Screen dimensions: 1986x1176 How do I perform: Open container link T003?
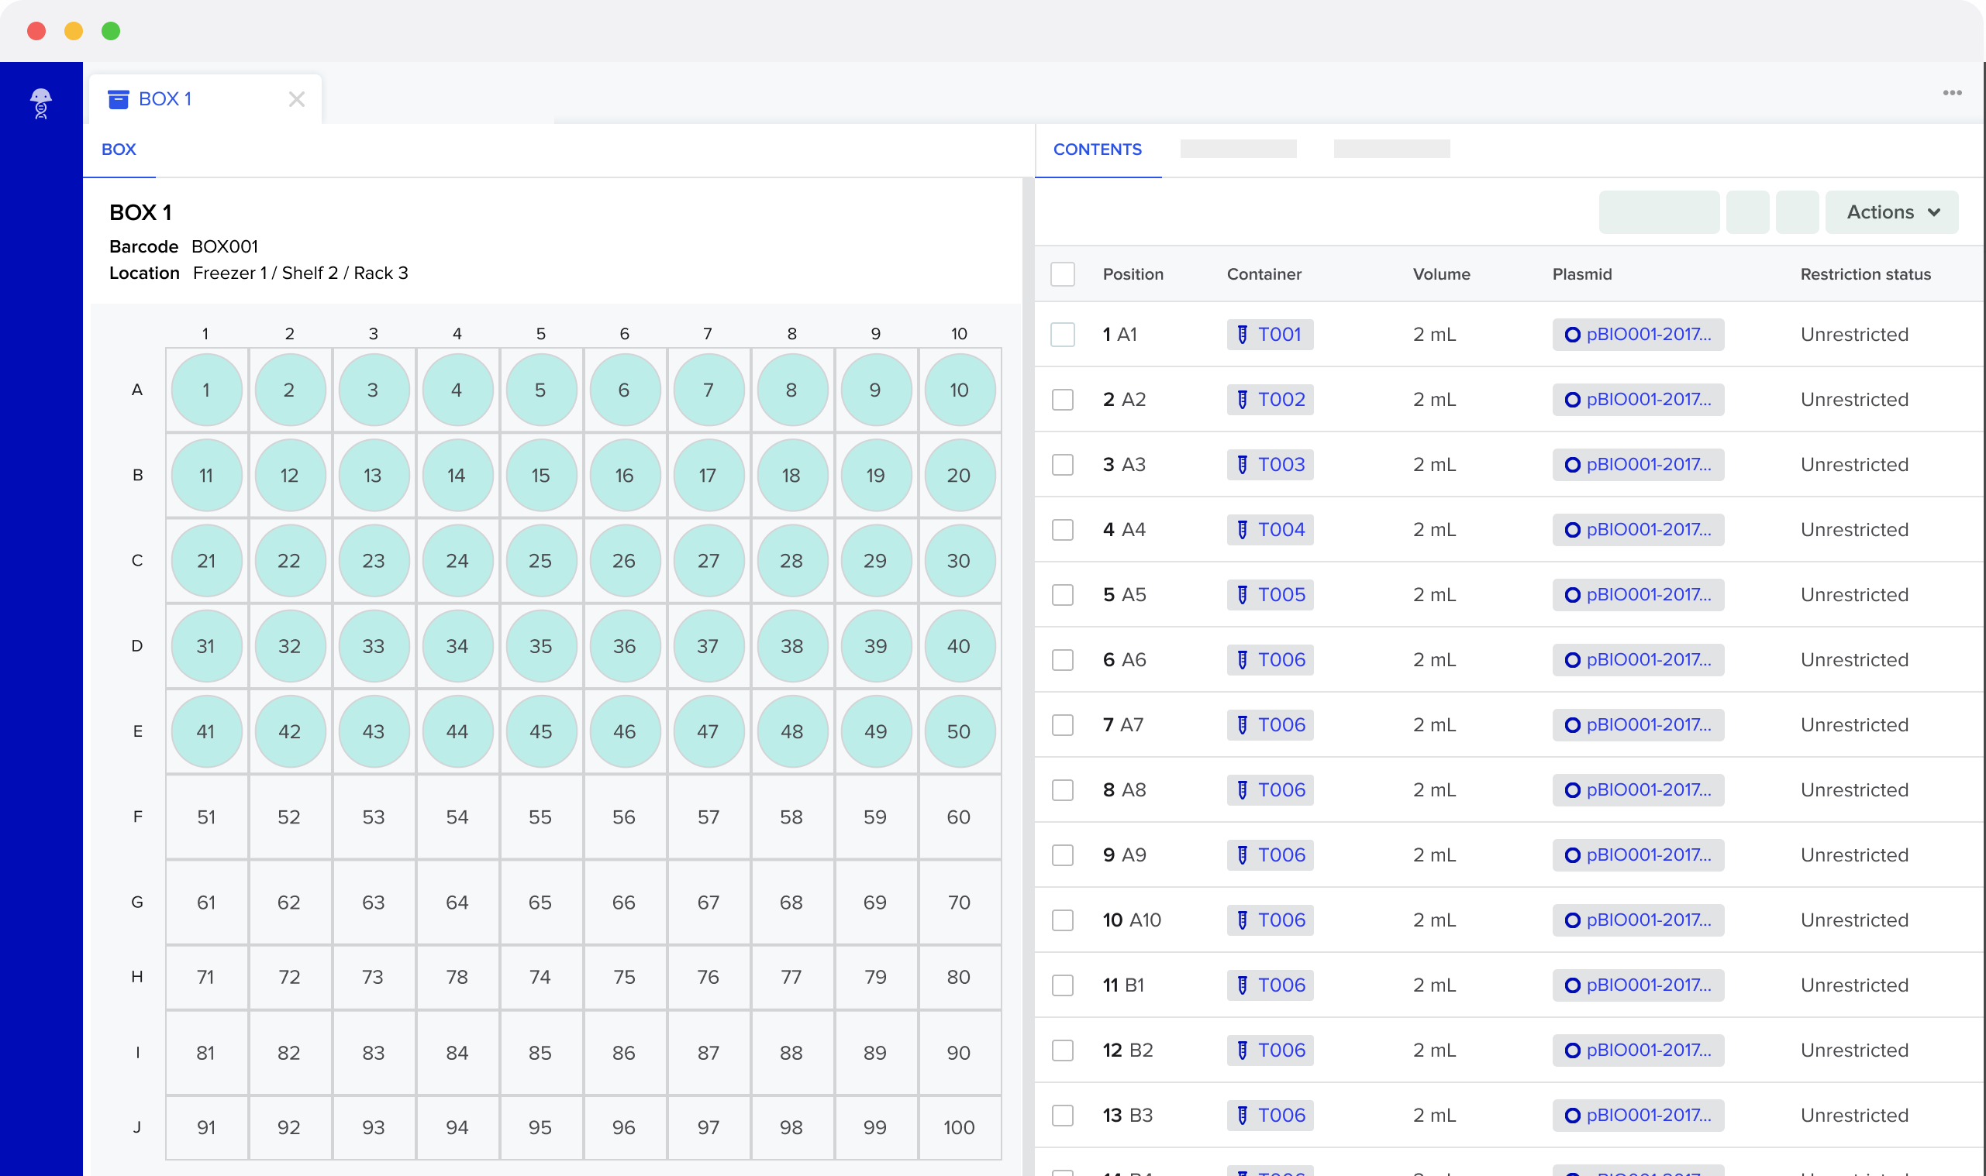click(x=1269, y=464)
